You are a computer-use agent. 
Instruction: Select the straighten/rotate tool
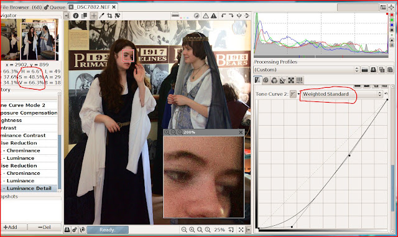118,16
